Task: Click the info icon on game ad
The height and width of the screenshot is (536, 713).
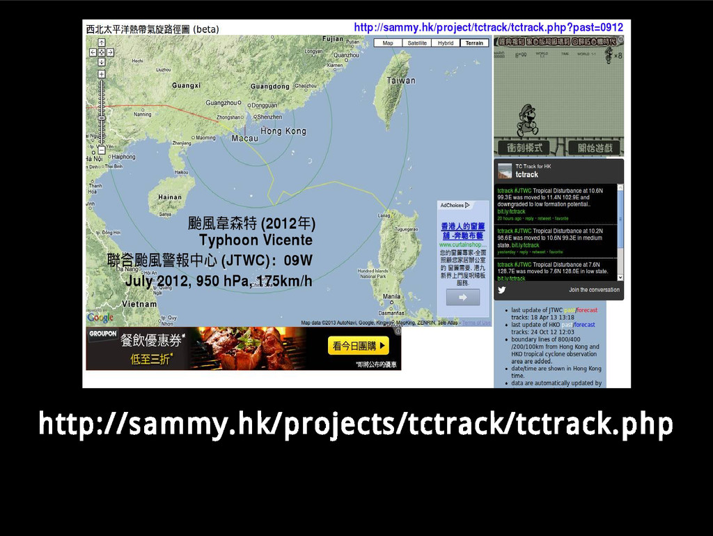Action: pyautogui.click(x=620, y=40)
